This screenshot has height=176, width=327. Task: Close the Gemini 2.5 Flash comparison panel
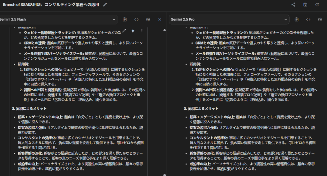coord(160,19)
